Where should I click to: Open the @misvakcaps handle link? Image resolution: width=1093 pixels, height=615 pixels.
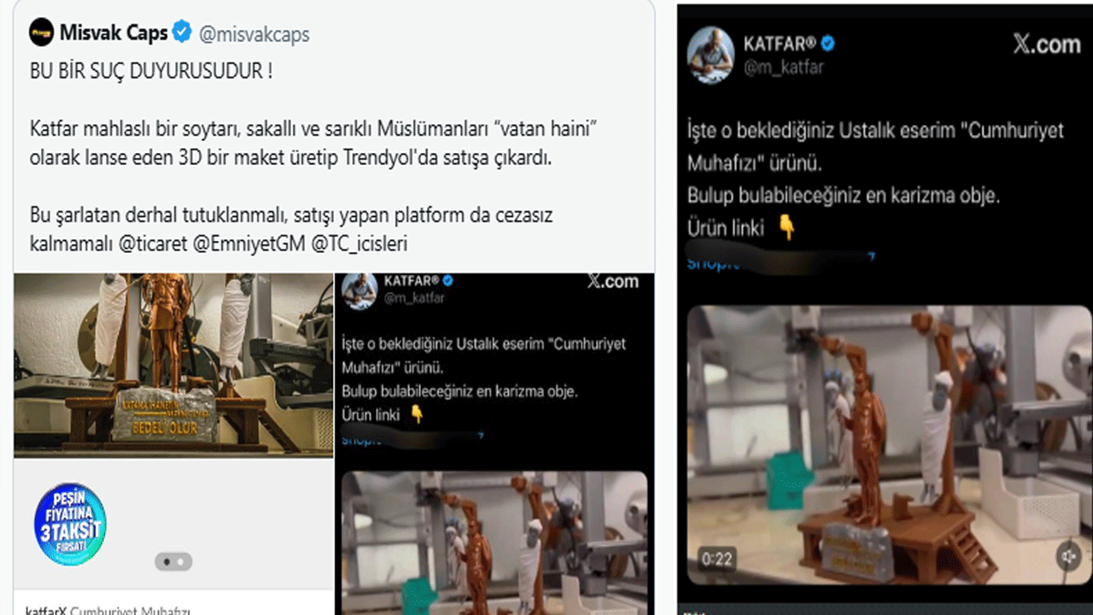[254, 34]
